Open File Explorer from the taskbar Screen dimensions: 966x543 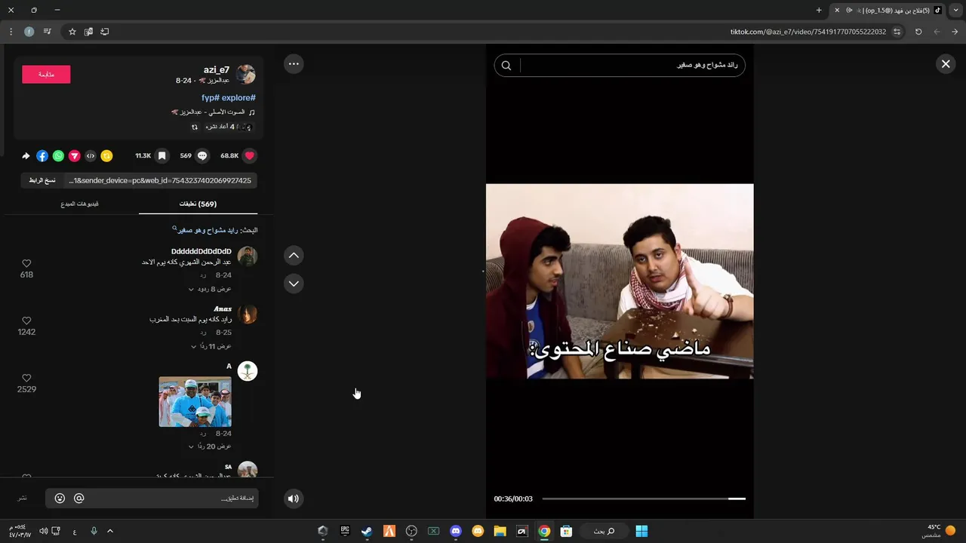[500, 531]
